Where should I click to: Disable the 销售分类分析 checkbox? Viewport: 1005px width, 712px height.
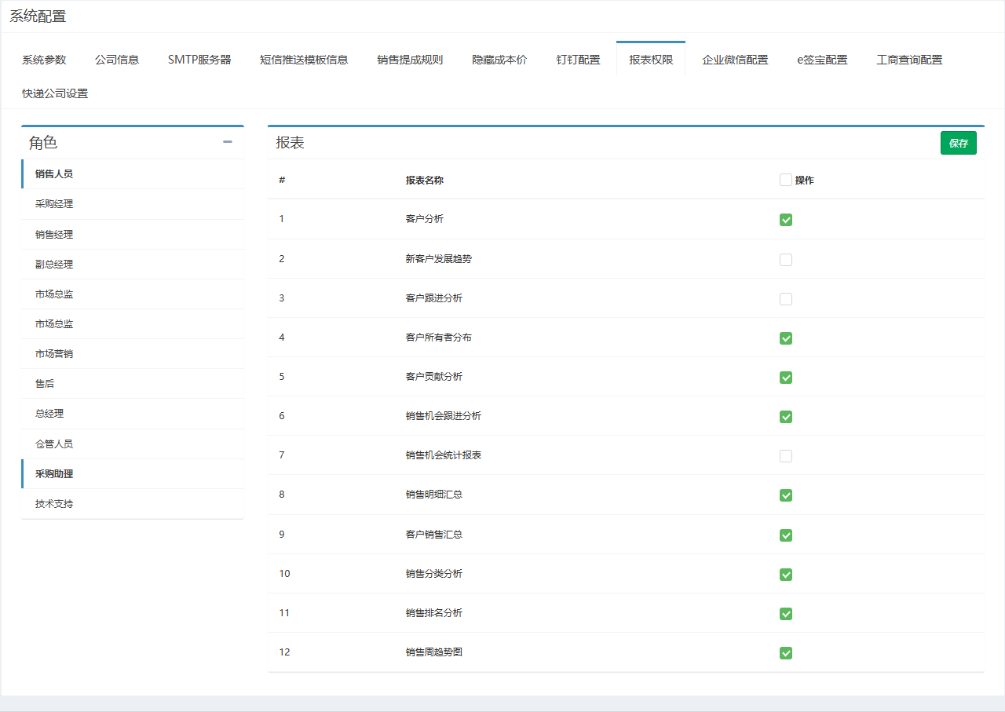pyautogui.click(x=786, y=574)
